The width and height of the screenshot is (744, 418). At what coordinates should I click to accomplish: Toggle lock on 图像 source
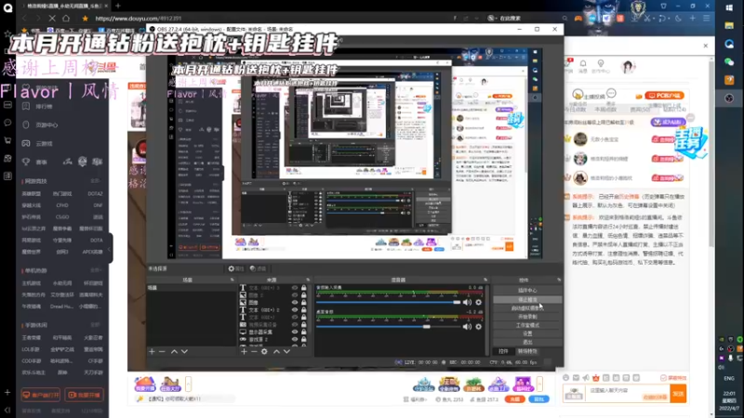304,303
